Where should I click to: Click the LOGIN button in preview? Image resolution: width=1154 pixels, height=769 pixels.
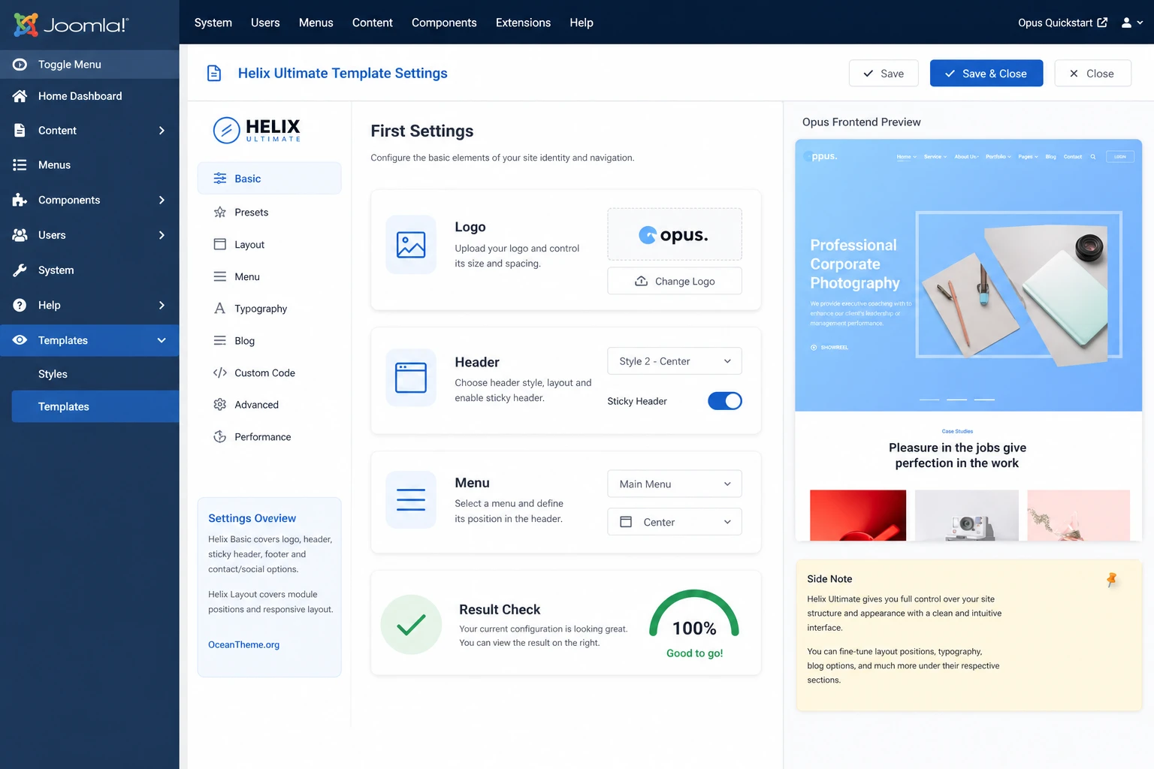[x=1120, y=157]
